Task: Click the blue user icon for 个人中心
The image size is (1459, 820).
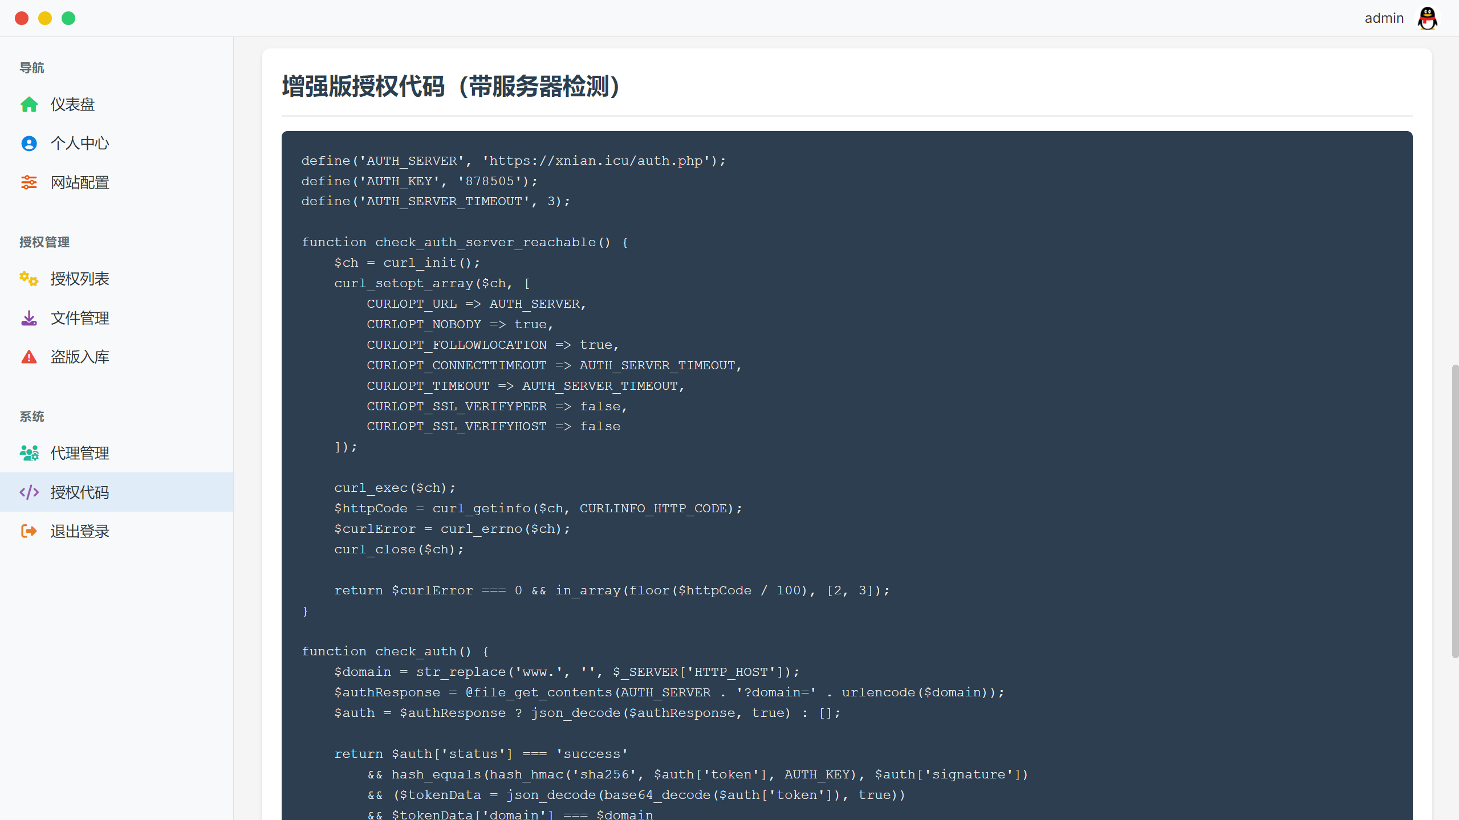Action: click(29, 144)
